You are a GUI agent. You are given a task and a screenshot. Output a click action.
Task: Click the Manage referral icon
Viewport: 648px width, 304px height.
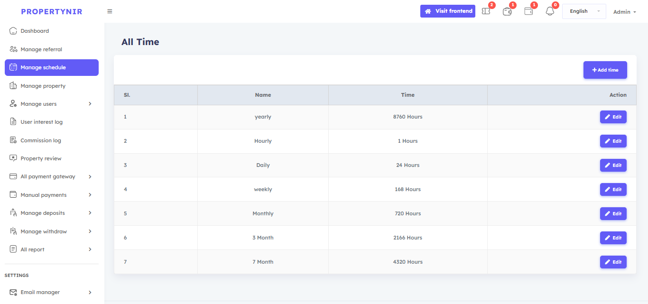click(x=13, y=49)
